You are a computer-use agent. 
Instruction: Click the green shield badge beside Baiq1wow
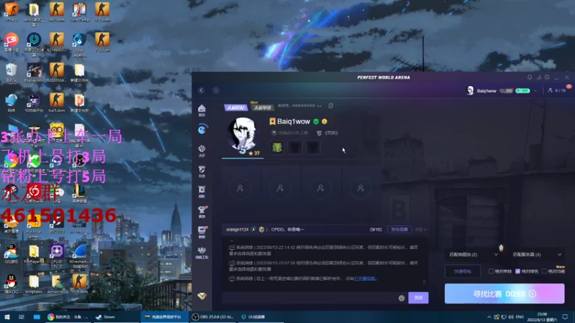[x=316, y=121]
